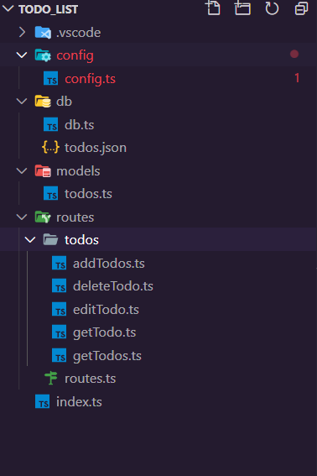Click the New File icon
The image size is (317, 476).
(x=213, y=8)
